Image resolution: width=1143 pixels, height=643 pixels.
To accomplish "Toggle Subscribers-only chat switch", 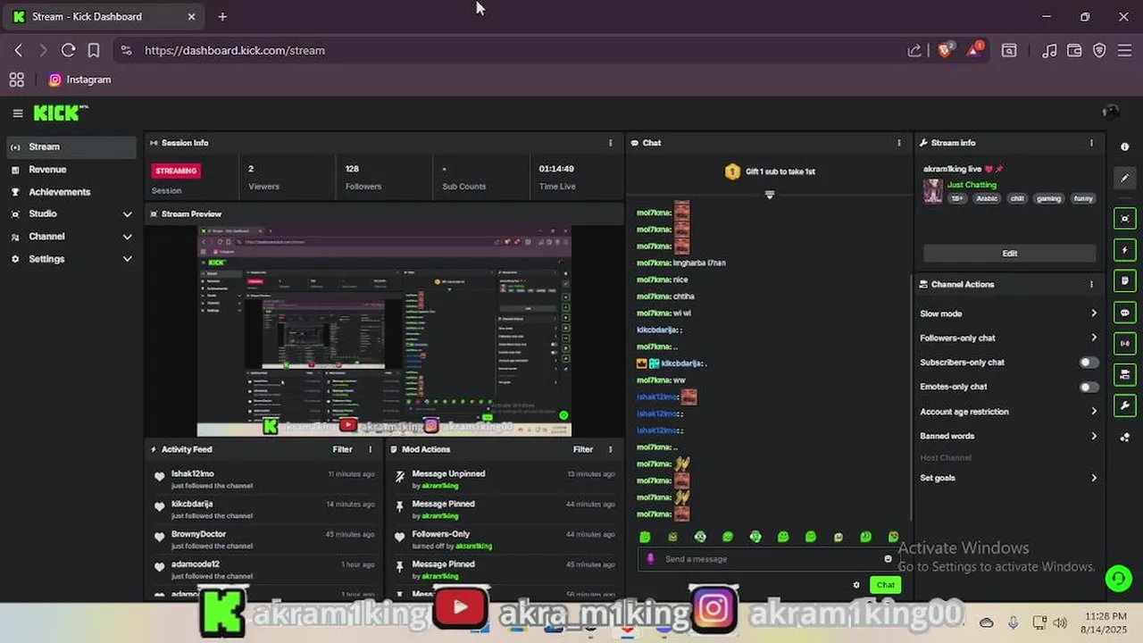I will tap(1089, 363).
